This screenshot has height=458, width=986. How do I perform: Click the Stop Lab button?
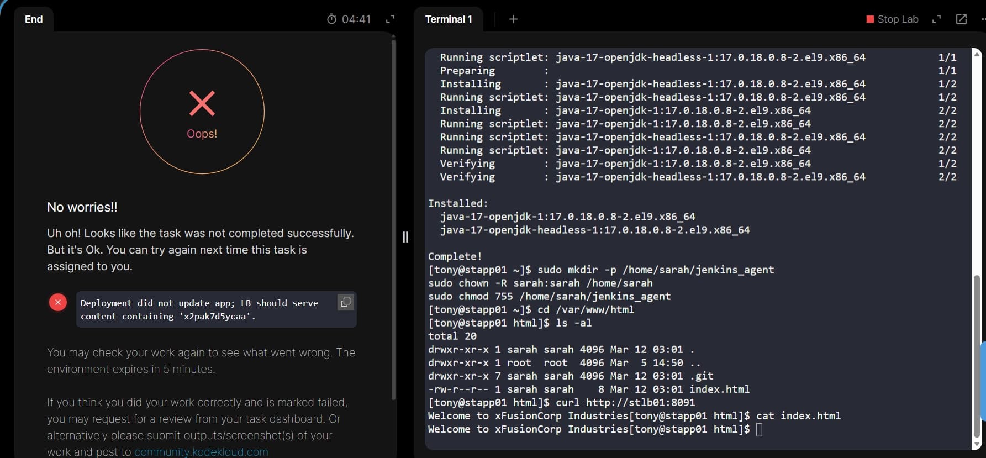coord(892,19)
